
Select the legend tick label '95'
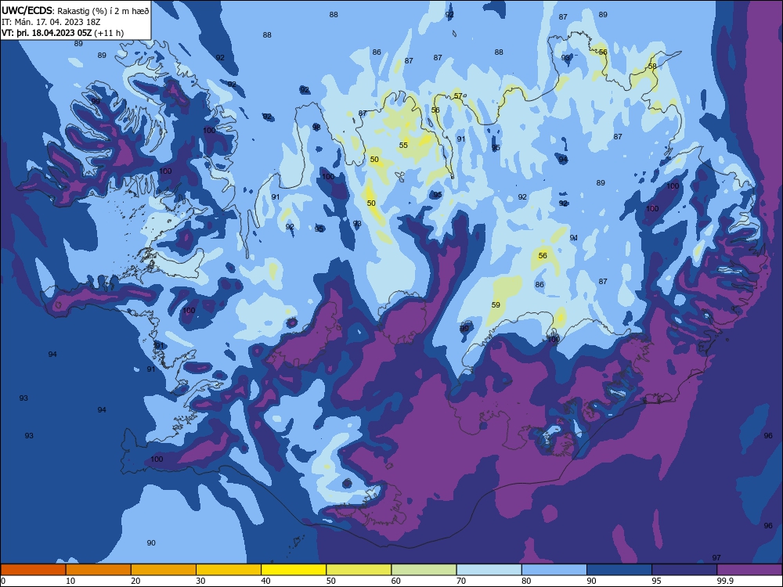[656, 581]
